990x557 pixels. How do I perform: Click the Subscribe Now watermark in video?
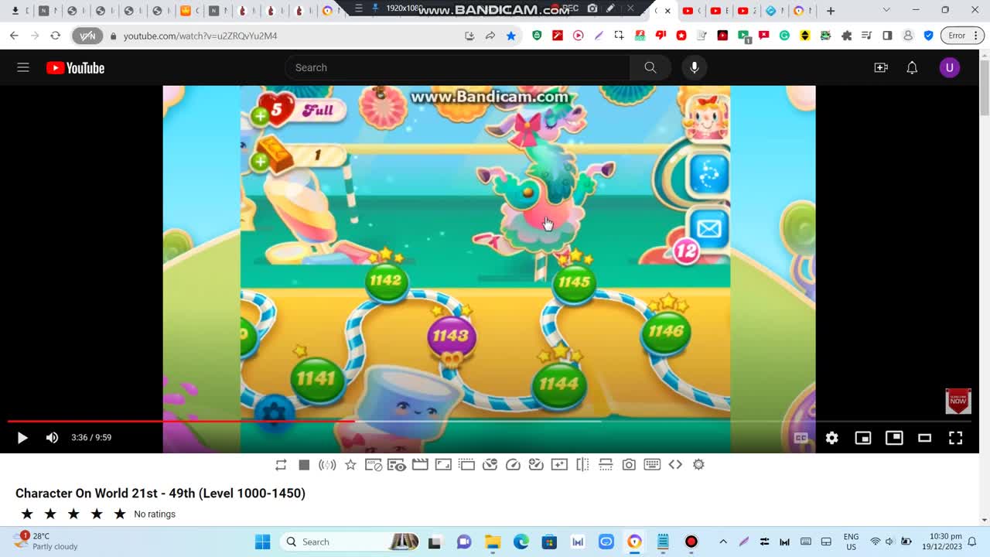pos(958,401)
